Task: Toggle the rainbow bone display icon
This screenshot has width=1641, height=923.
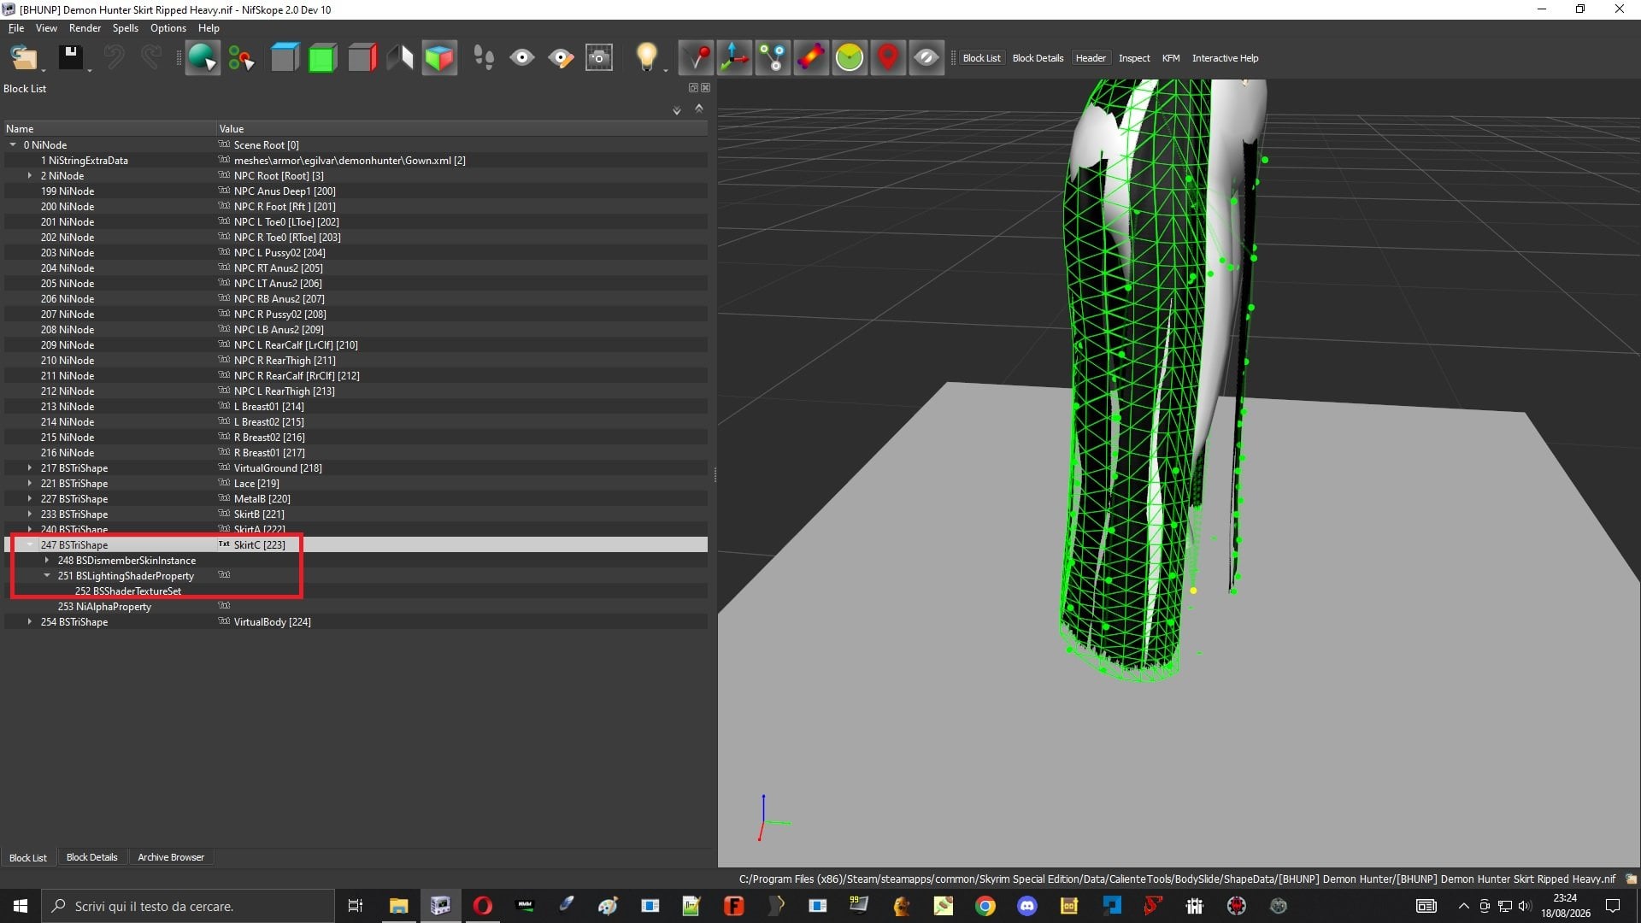Action: pos(811,58)
